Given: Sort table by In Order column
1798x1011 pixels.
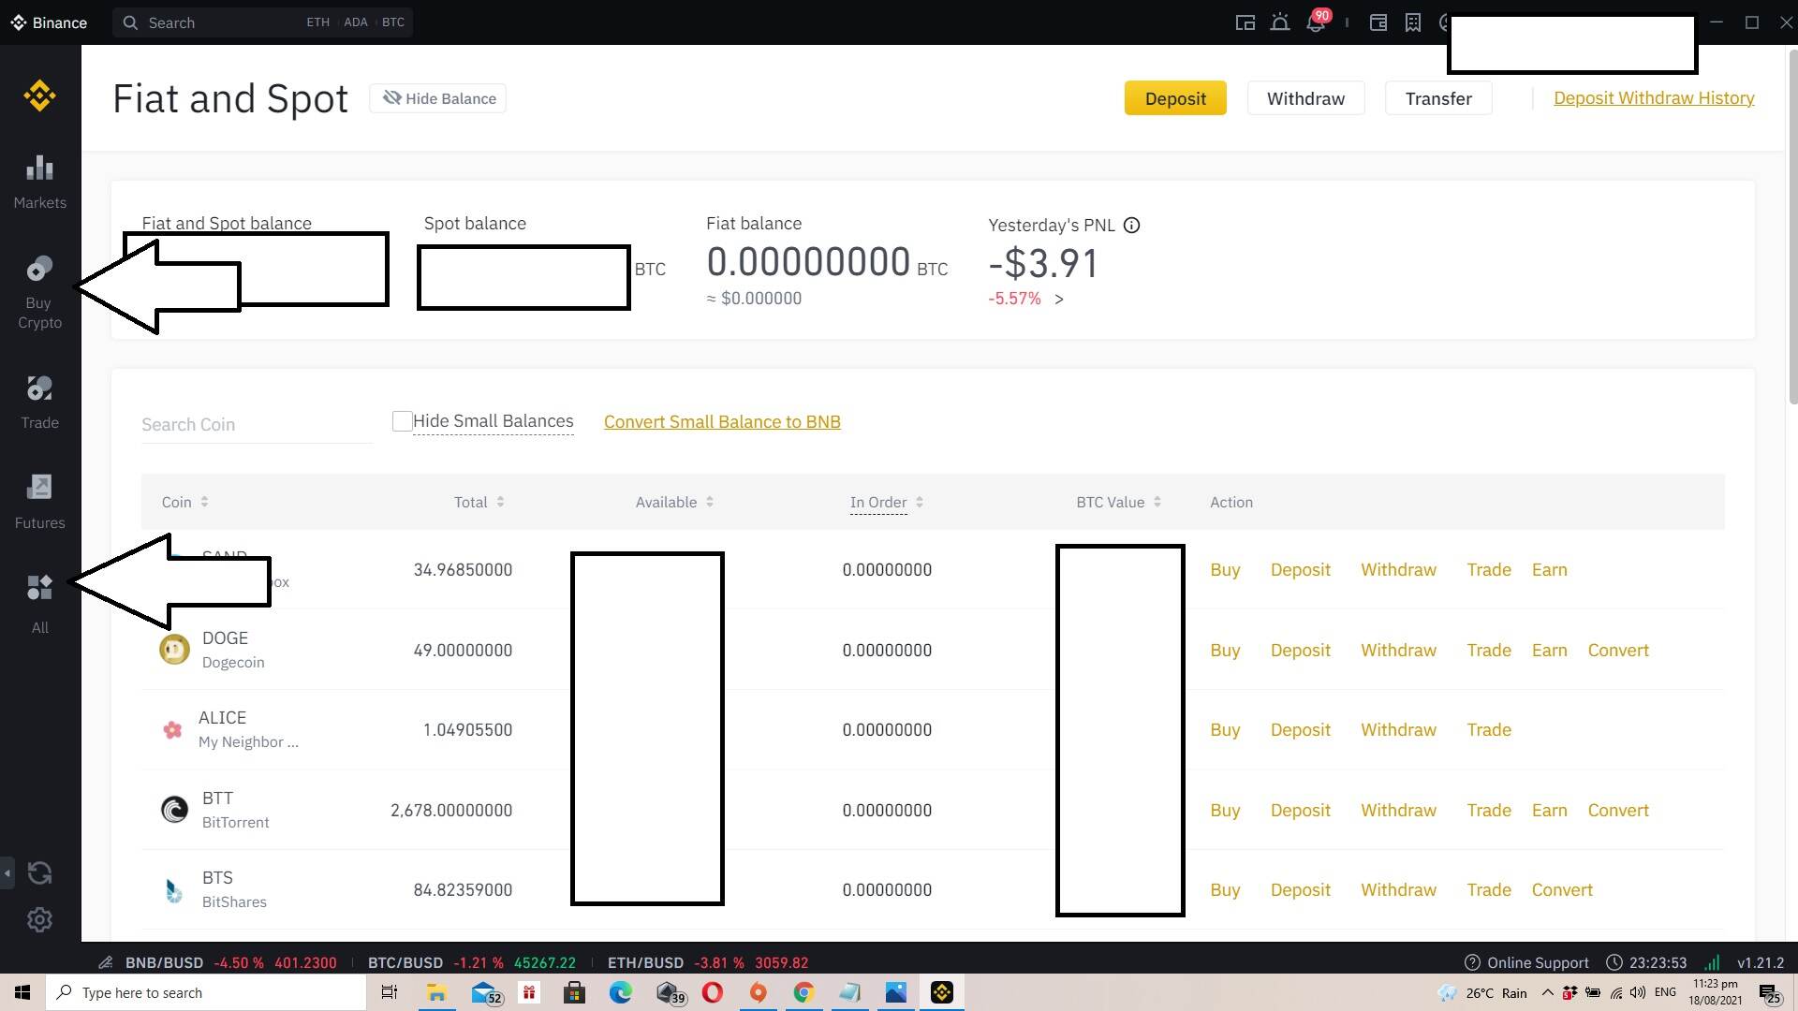Looking at the screenshot, I should click(887, 503).
